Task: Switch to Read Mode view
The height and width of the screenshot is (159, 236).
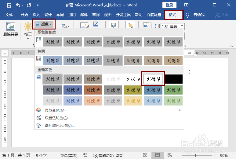Action: (x=145, y=155)
